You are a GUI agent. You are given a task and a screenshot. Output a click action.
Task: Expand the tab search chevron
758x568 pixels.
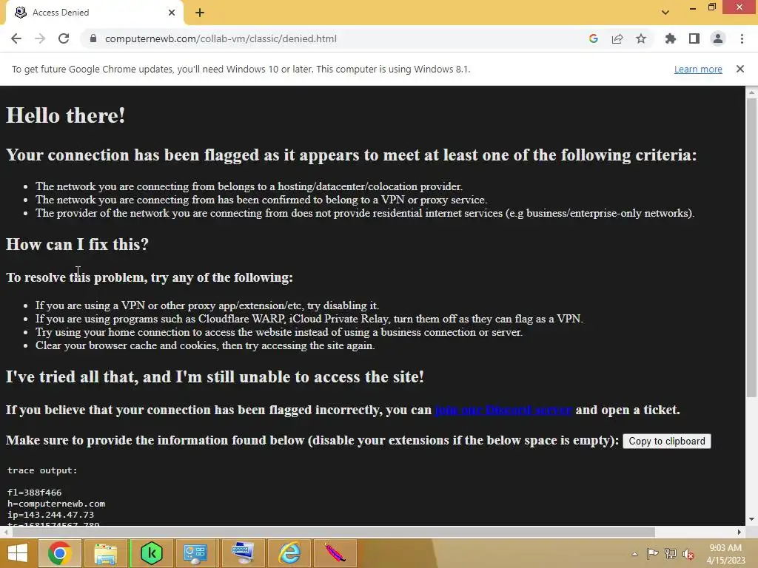665,13
